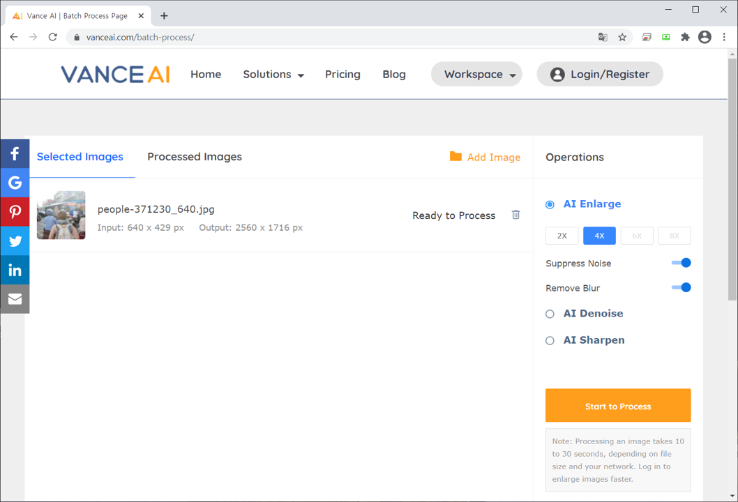This screenshot has height=502, width=738.
Task: Click the file name people-371230_640.jpg
Action: (156, 209)
